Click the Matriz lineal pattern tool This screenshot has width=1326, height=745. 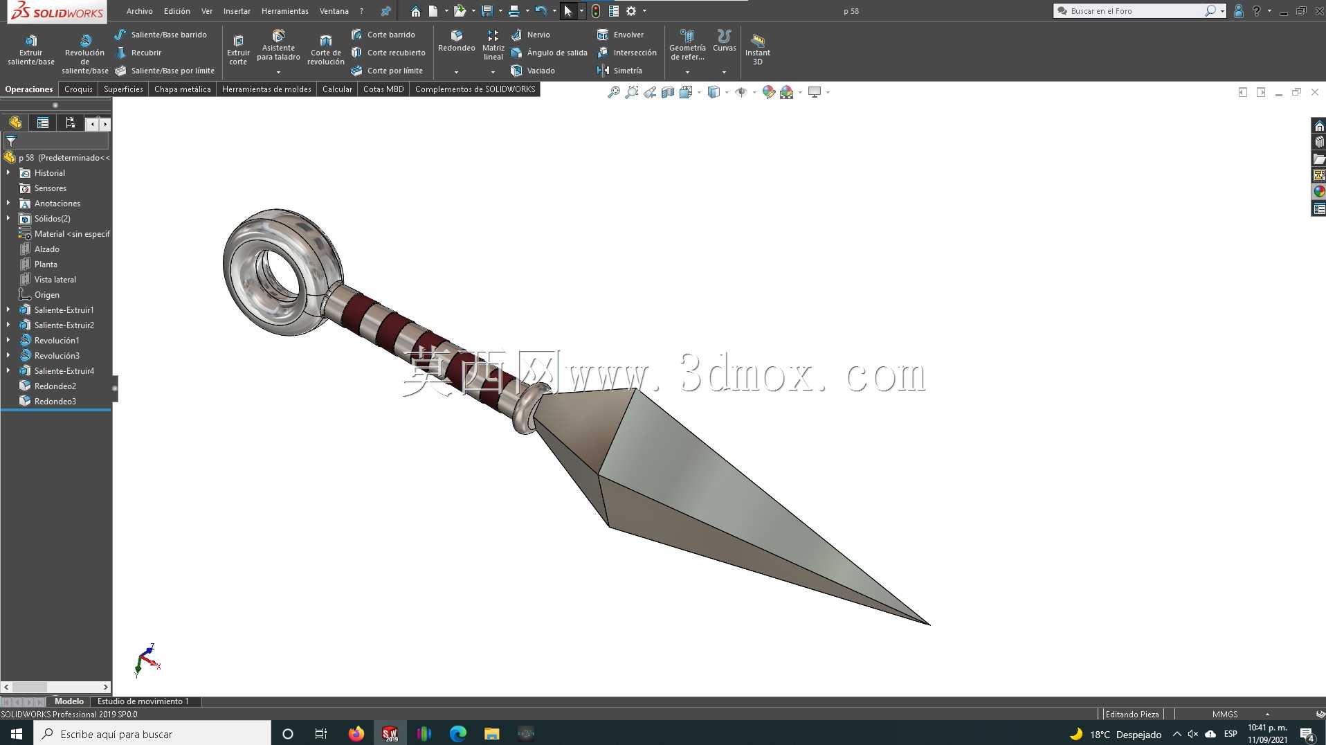(x=493, y=45)
